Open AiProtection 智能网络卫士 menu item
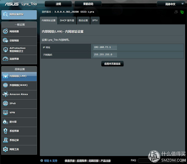 point(19,50)
